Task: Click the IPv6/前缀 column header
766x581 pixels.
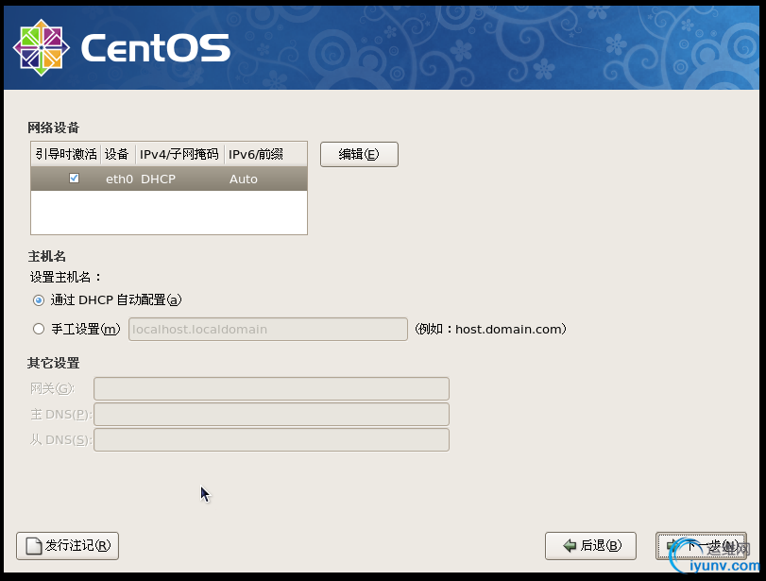Action: (265, 154)
